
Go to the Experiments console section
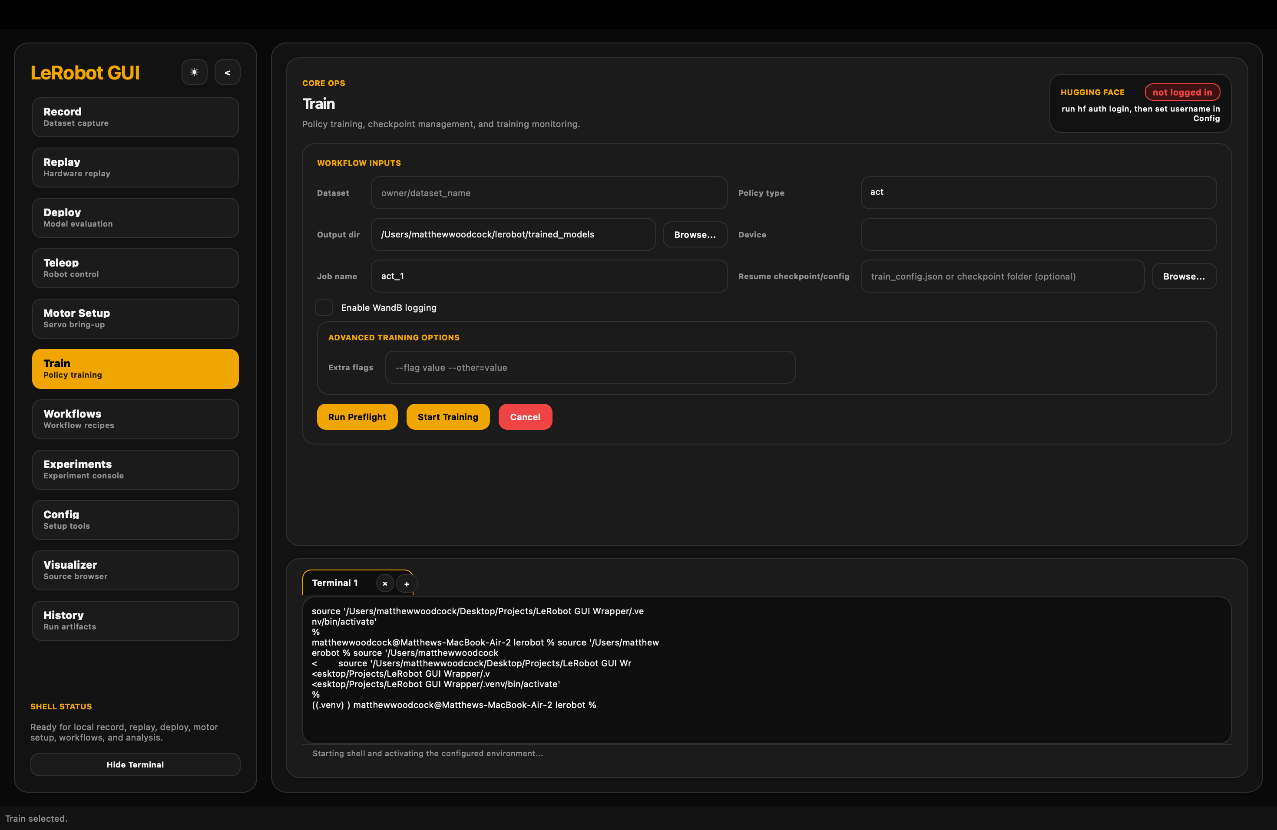click(135, 470)
